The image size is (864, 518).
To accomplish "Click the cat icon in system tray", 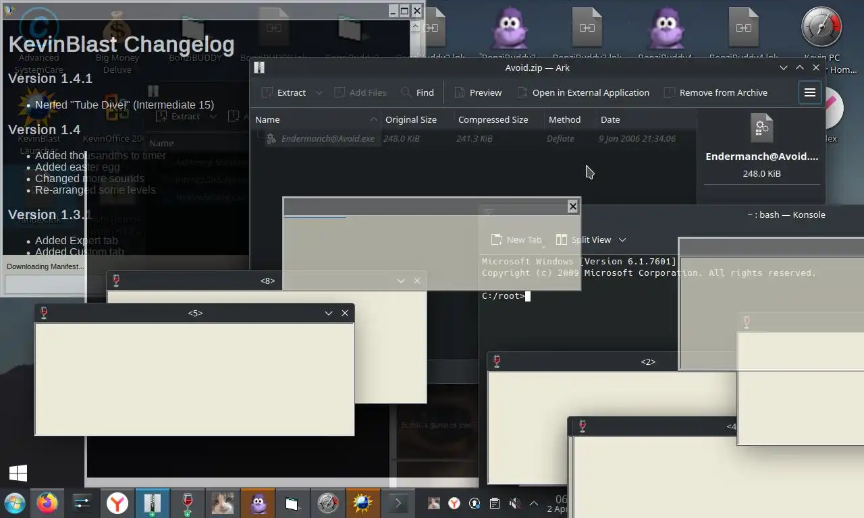I will 434,503.
